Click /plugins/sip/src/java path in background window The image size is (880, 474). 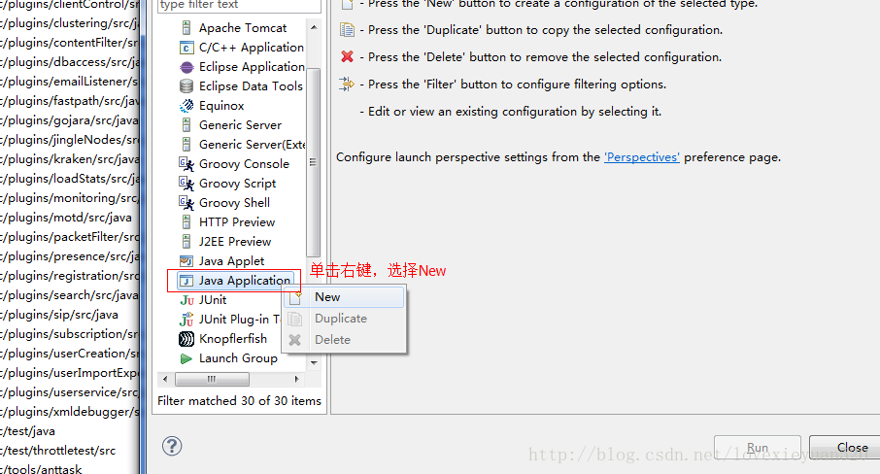click(59, 315)
